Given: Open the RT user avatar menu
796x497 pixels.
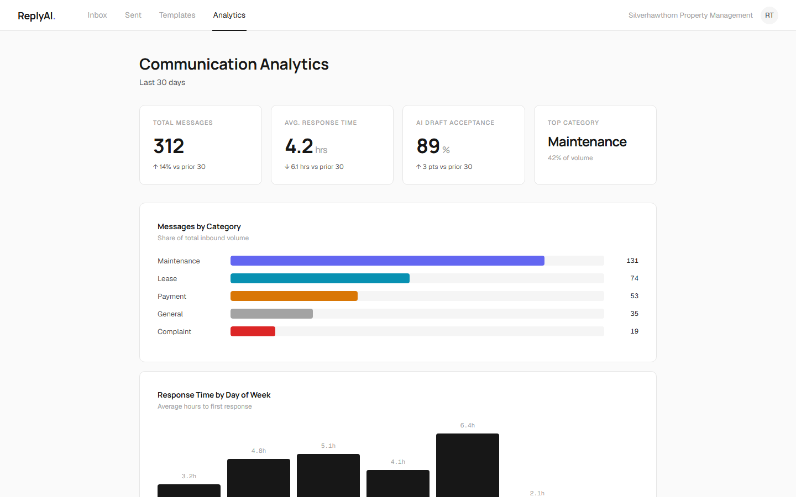Looking at the screenshot, I should 769,15.
